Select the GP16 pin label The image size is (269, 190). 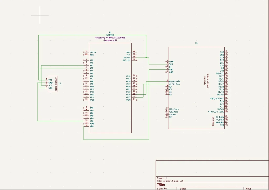[128, 76]
